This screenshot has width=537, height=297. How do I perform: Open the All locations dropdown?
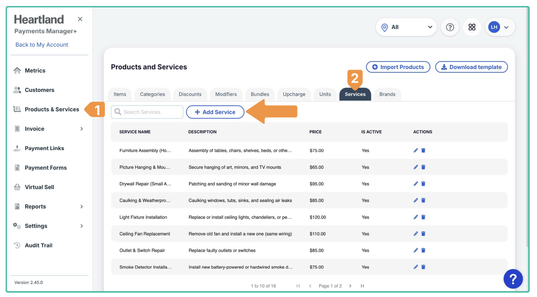(x=406, y=27)
